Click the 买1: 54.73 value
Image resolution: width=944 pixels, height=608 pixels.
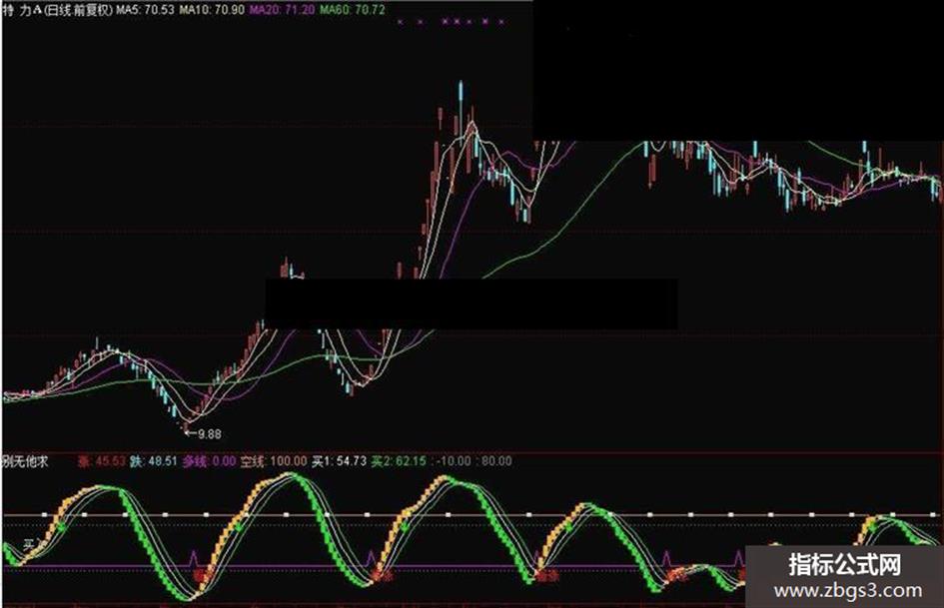point(339,461)
